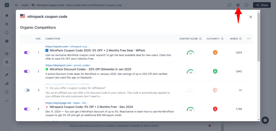The image size is (276, 131).
Task: Disable the wpvoyage.net competitor toggle
Action: coord(27,109)
